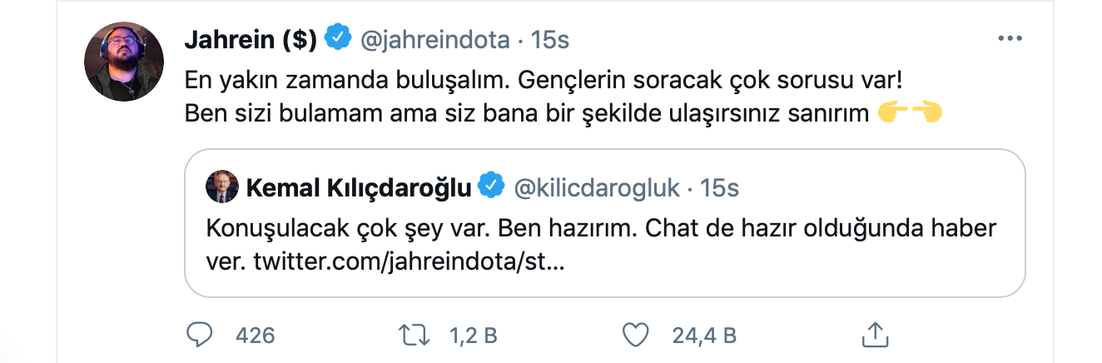
Task: Like the tweet with heart icon
Action: tap(635, 336)
